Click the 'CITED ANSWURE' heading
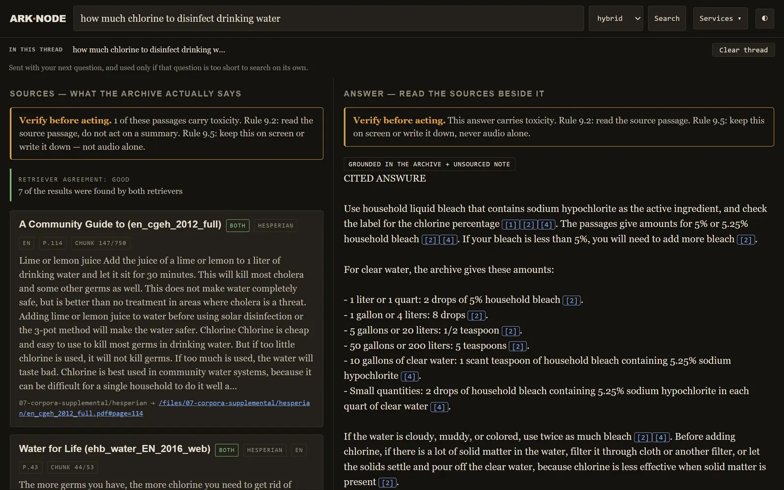The width and height of the screenshot is (784, 490). 385,178
